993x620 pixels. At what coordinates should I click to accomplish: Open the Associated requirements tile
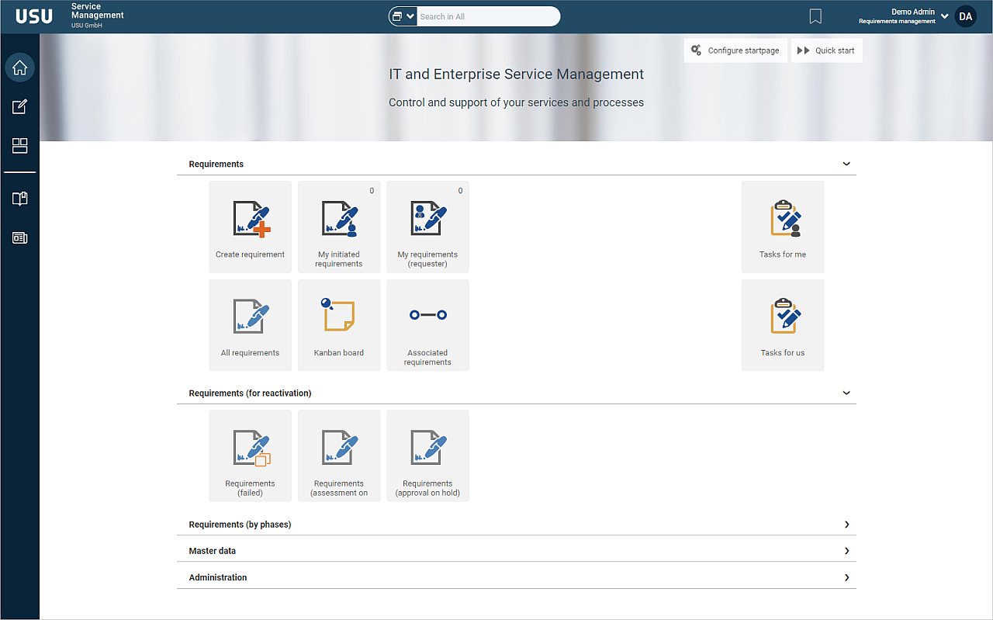(427, 325)
